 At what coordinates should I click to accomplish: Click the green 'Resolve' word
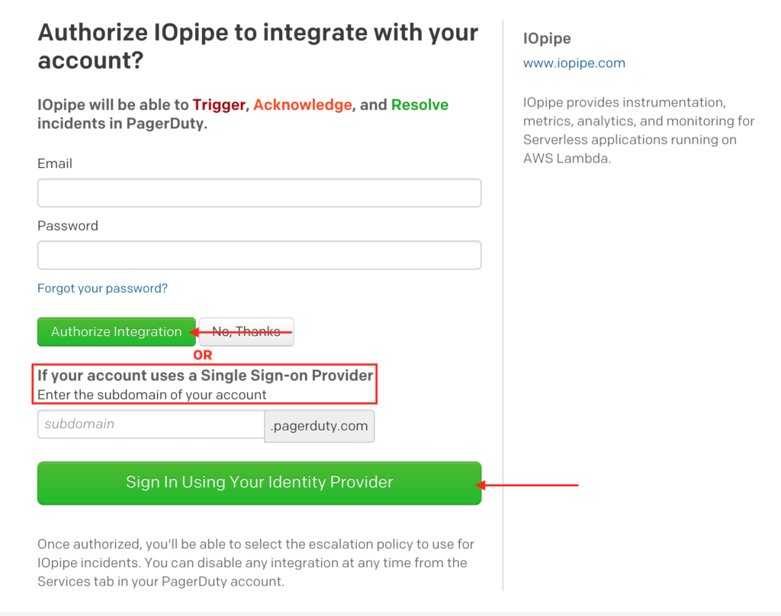tap(419, 105)
